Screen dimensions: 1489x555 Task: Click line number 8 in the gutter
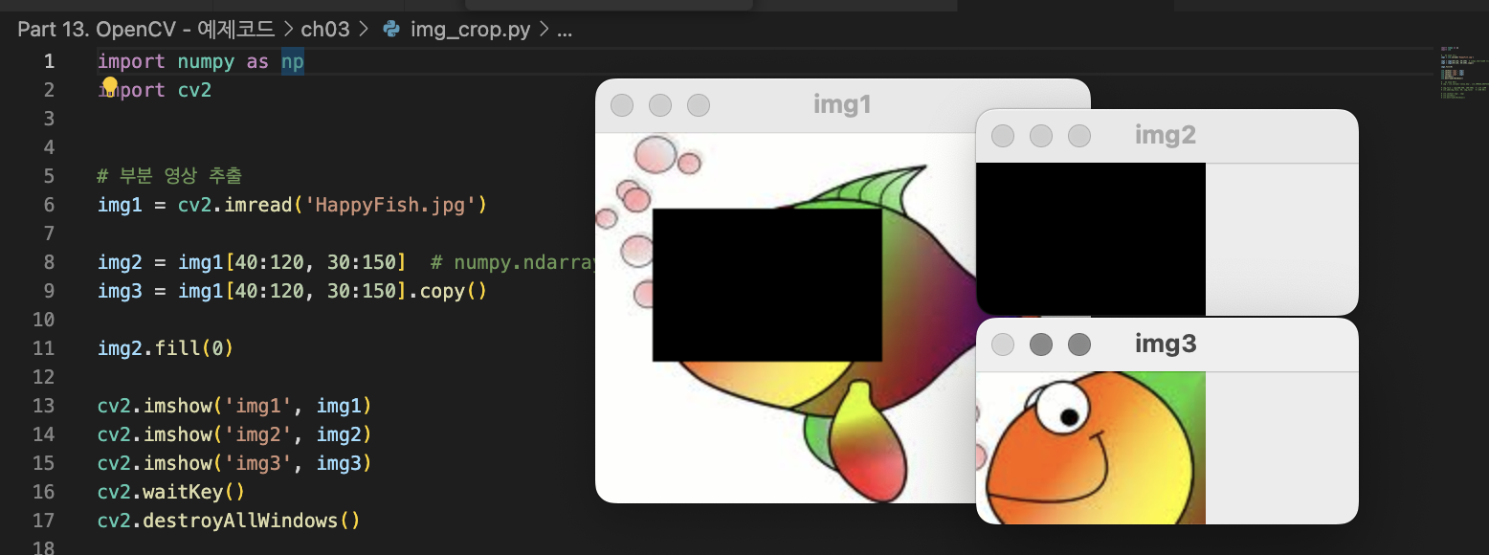49,262
